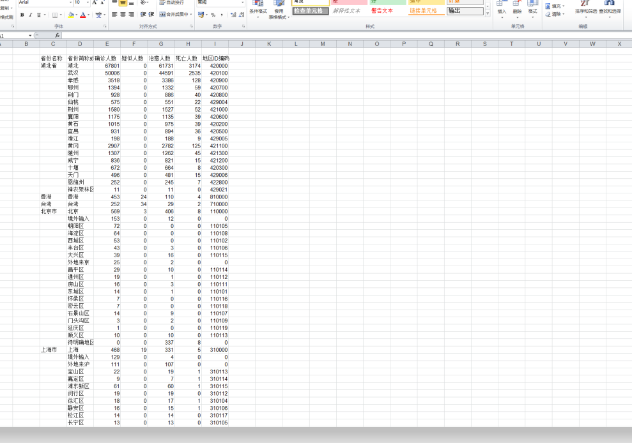Select the 确诊人数 header cell

107,58
